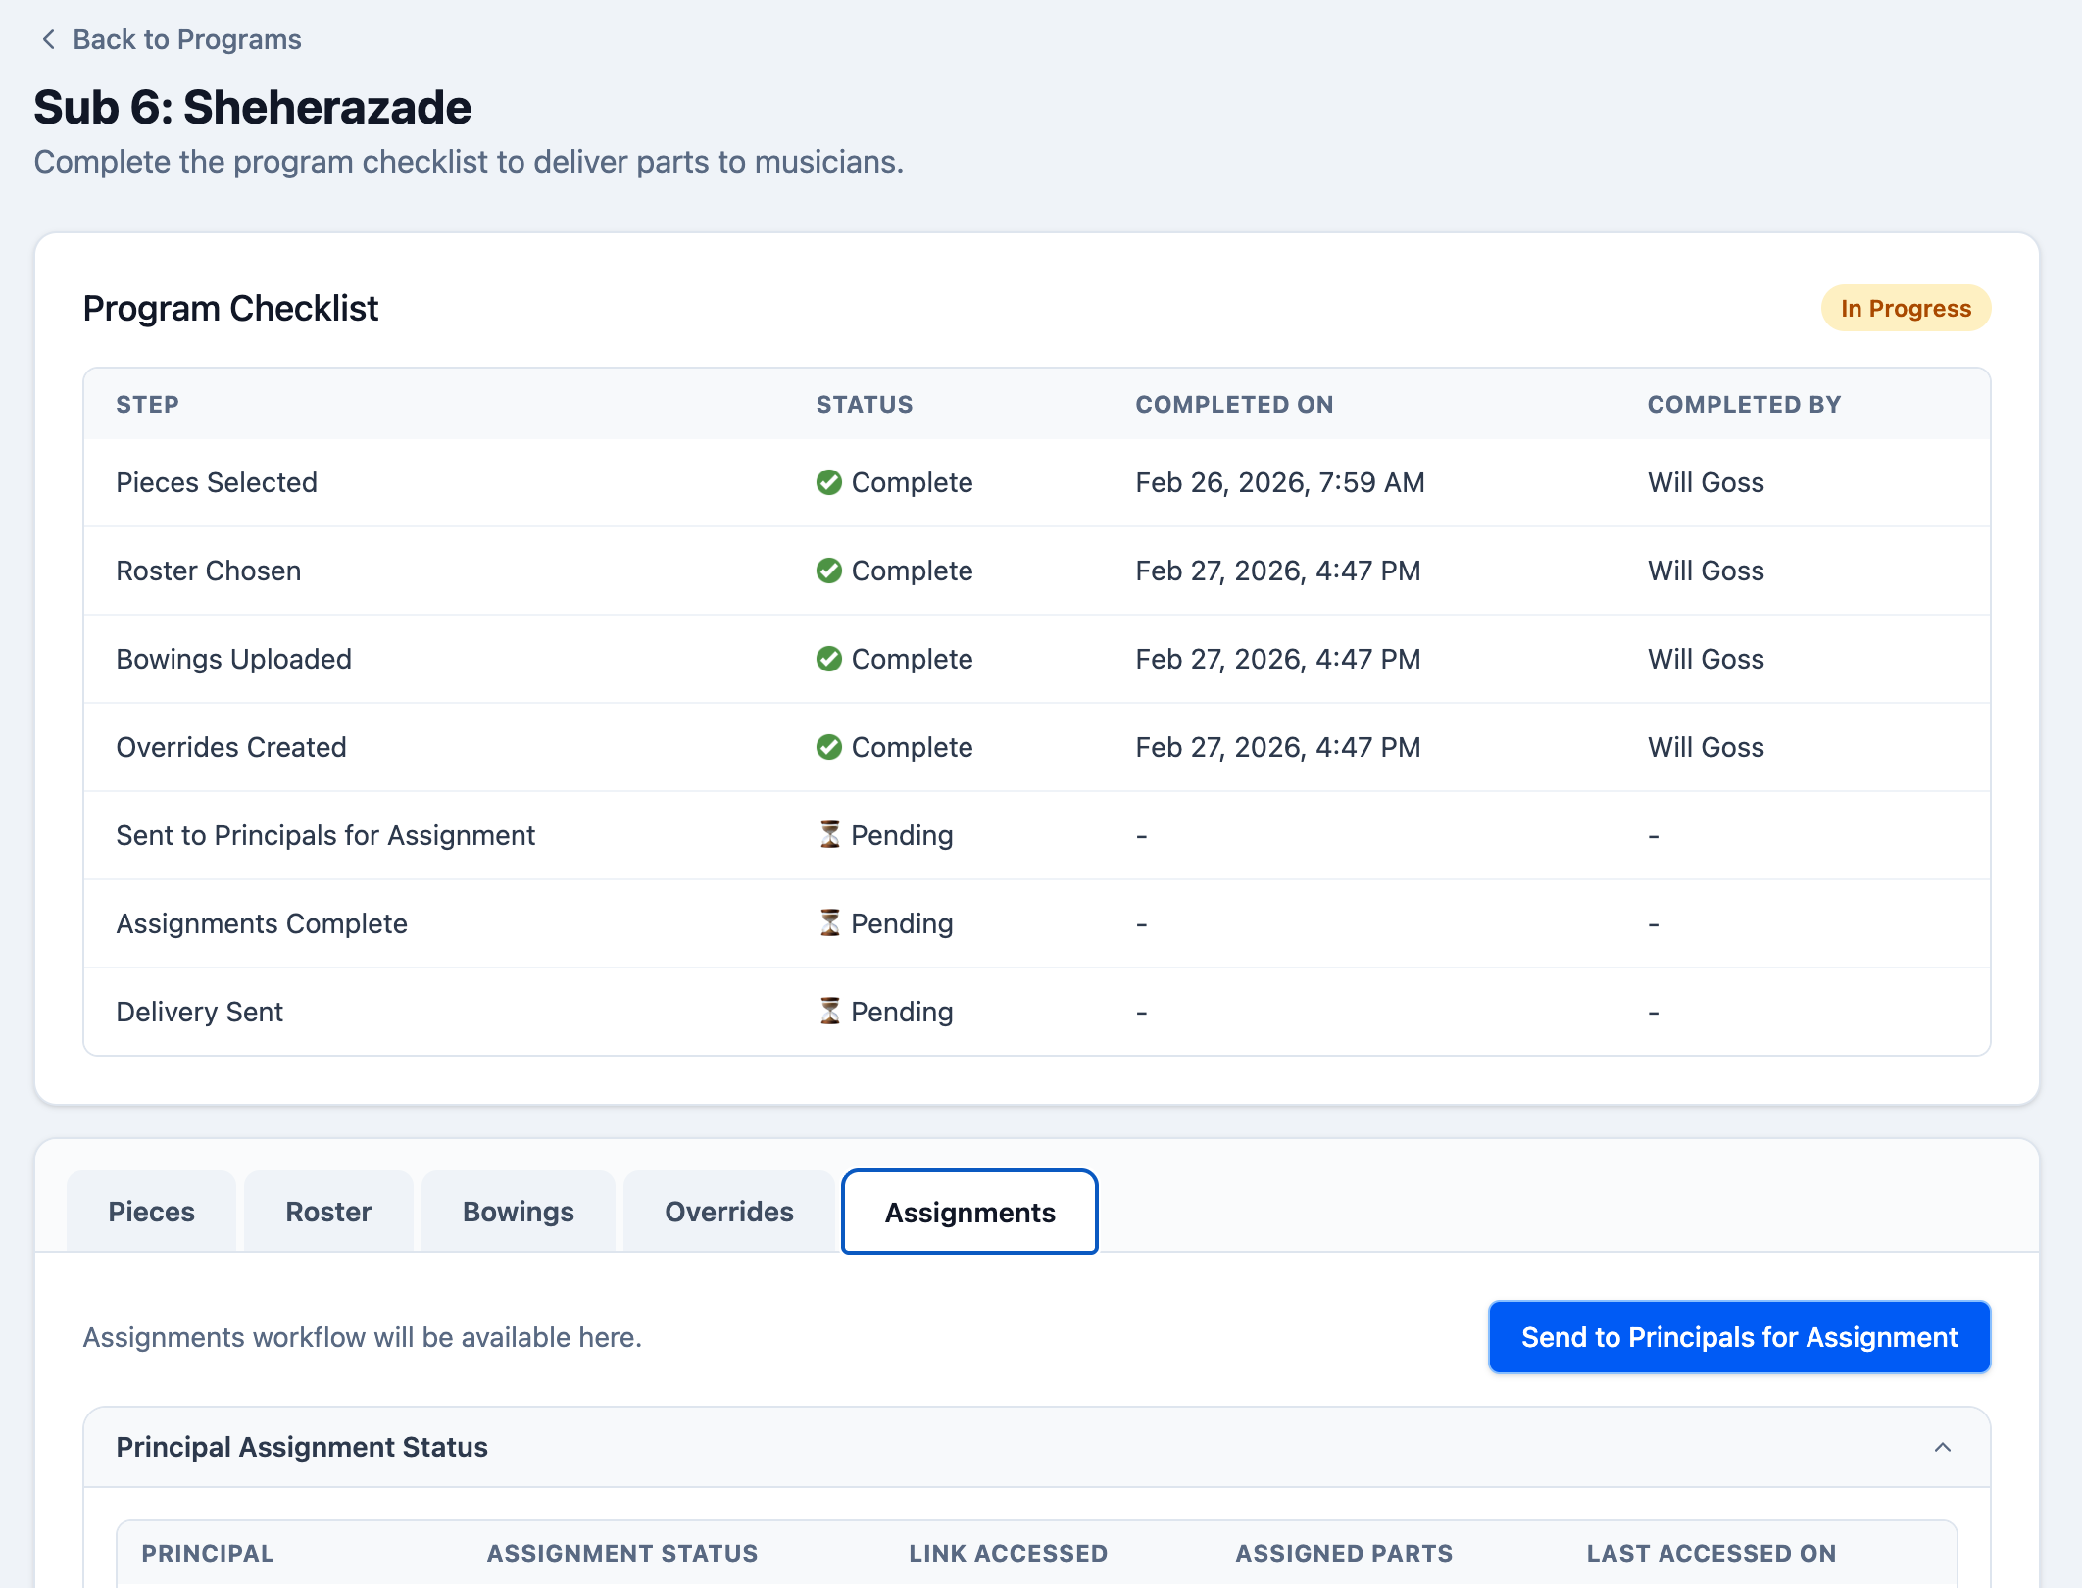Go Back to Programs
2082x1588 pixels.
click(185, 38)
